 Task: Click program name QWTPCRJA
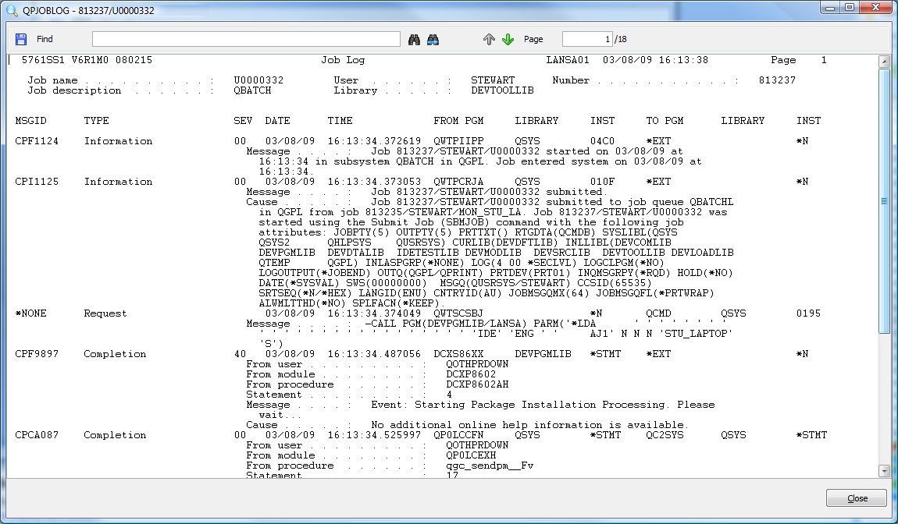point(458,182)
